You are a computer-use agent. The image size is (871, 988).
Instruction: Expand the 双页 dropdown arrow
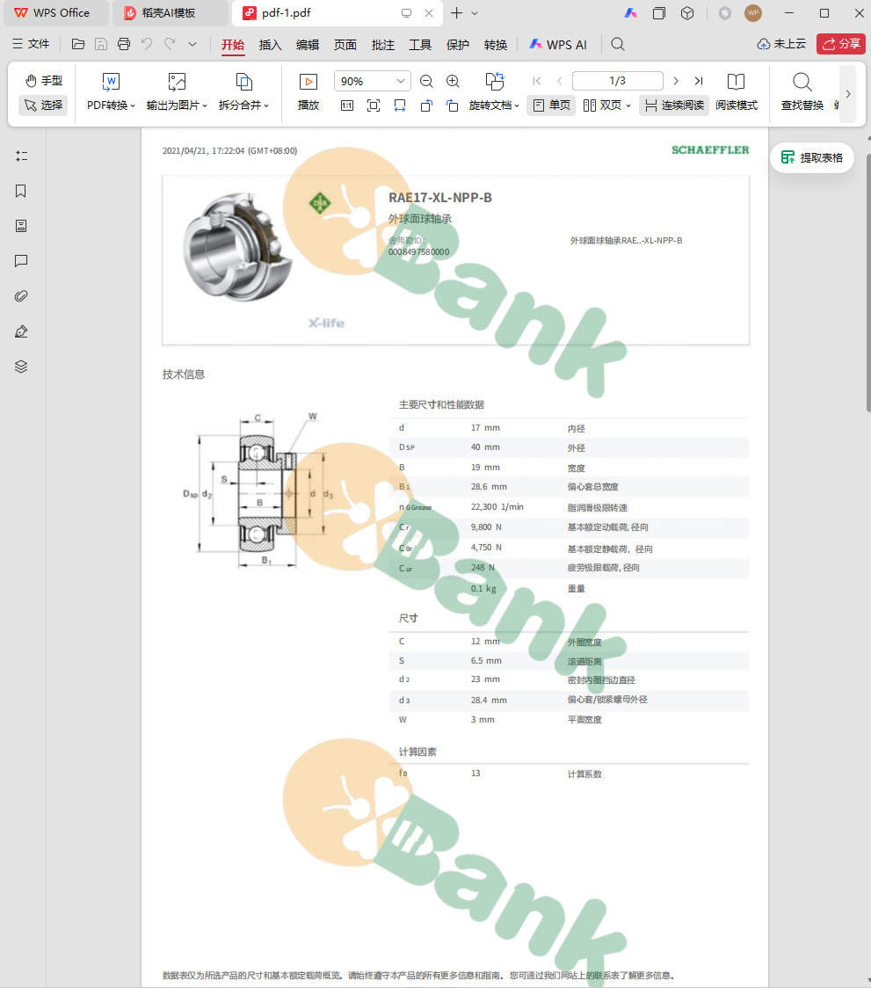(x=628, y=105)
